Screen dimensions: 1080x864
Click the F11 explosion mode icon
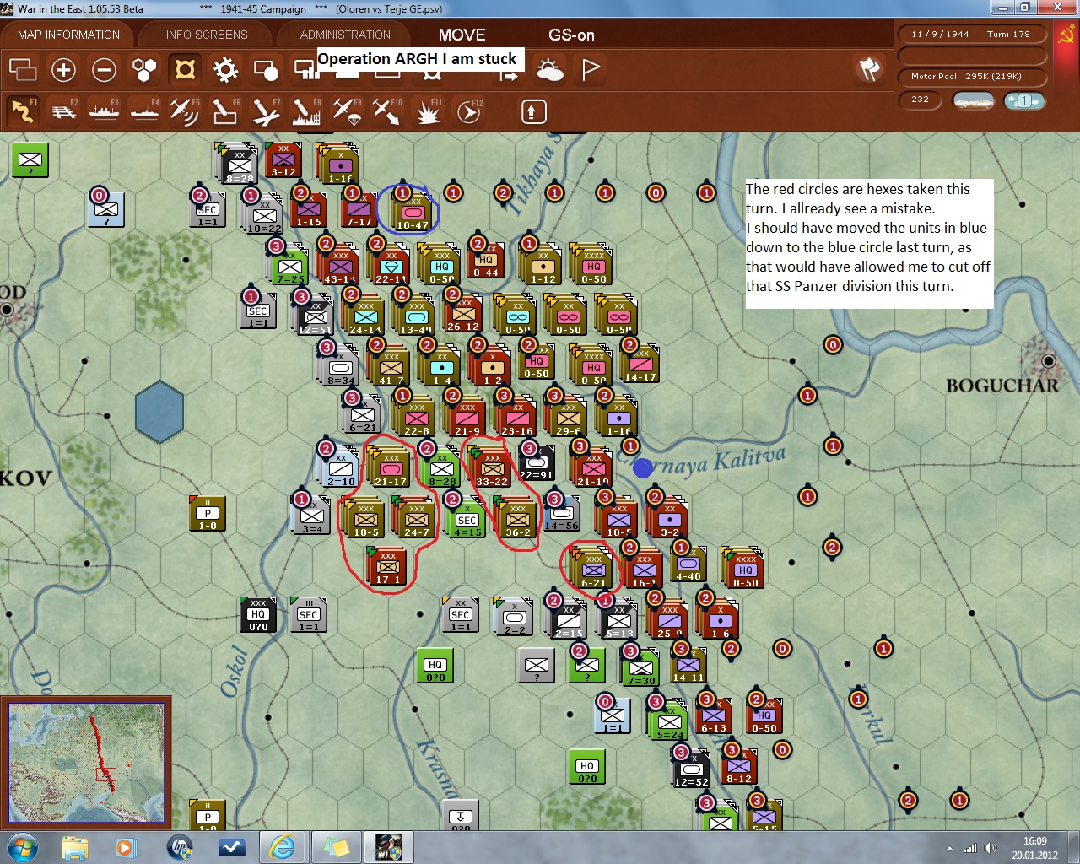point(428,111)
